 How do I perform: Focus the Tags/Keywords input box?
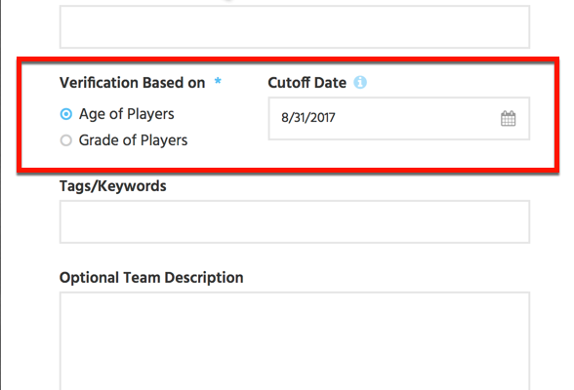click(295, 221)
